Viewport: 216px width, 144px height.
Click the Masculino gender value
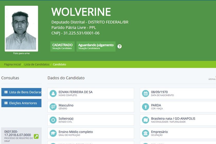(x=66, y=105)
